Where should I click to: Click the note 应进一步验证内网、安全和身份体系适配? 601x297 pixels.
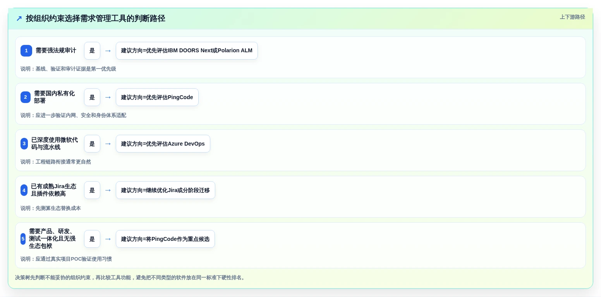[73, 115]
